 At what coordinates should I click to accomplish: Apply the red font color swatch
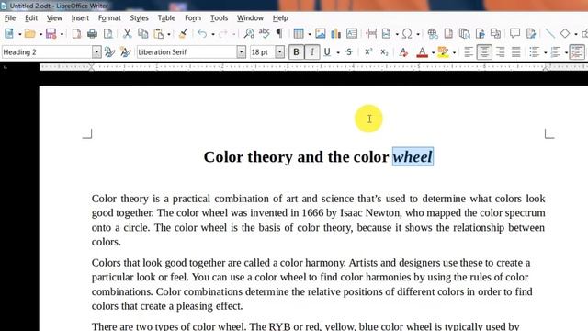(423, 52)
